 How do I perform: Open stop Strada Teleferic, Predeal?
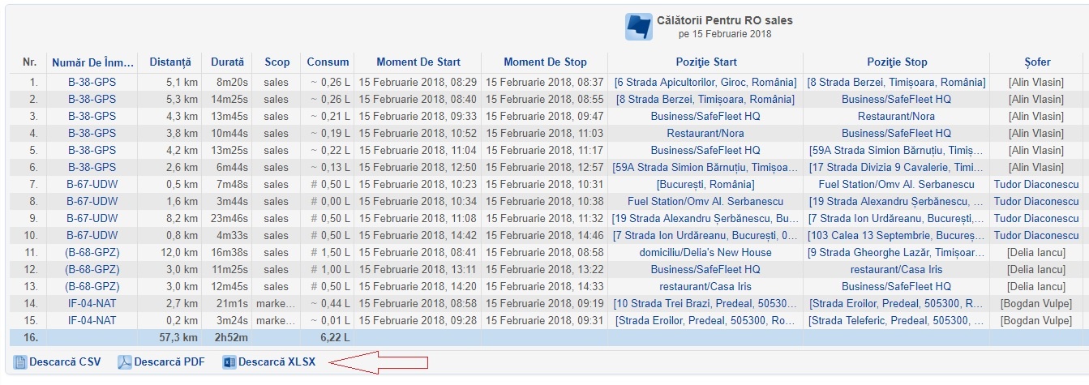tap(897, 321)
